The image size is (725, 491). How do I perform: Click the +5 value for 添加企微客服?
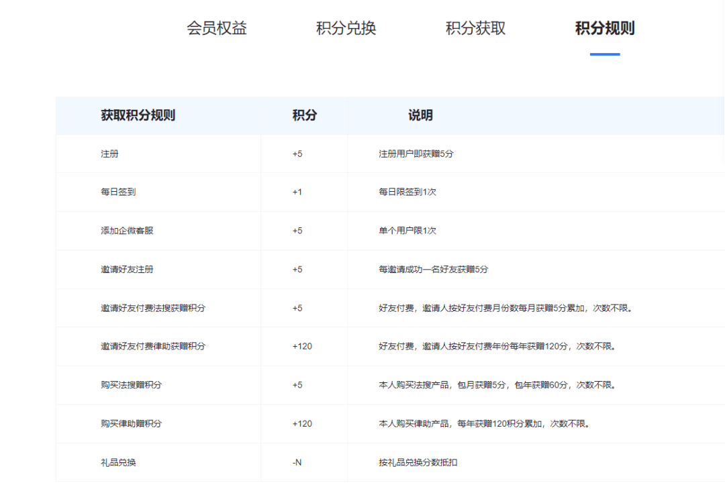point(297,231)
